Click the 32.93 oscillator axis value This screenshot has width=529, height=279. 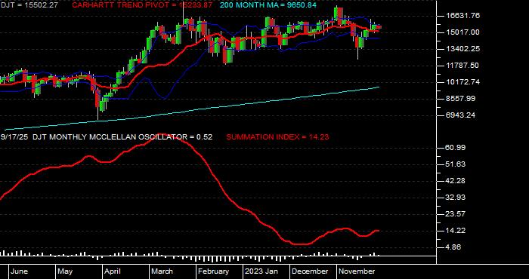tap(456, 198)
